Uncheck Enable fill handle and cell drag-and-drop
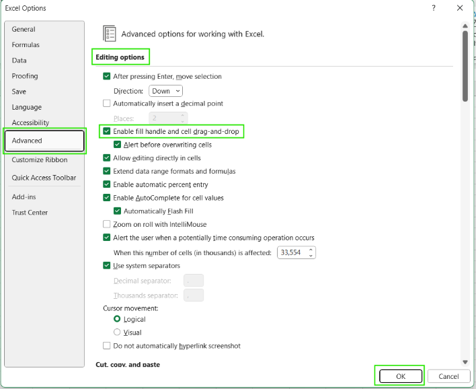The height and width of the screenshot is (389, 476). [x=107, y=131]
